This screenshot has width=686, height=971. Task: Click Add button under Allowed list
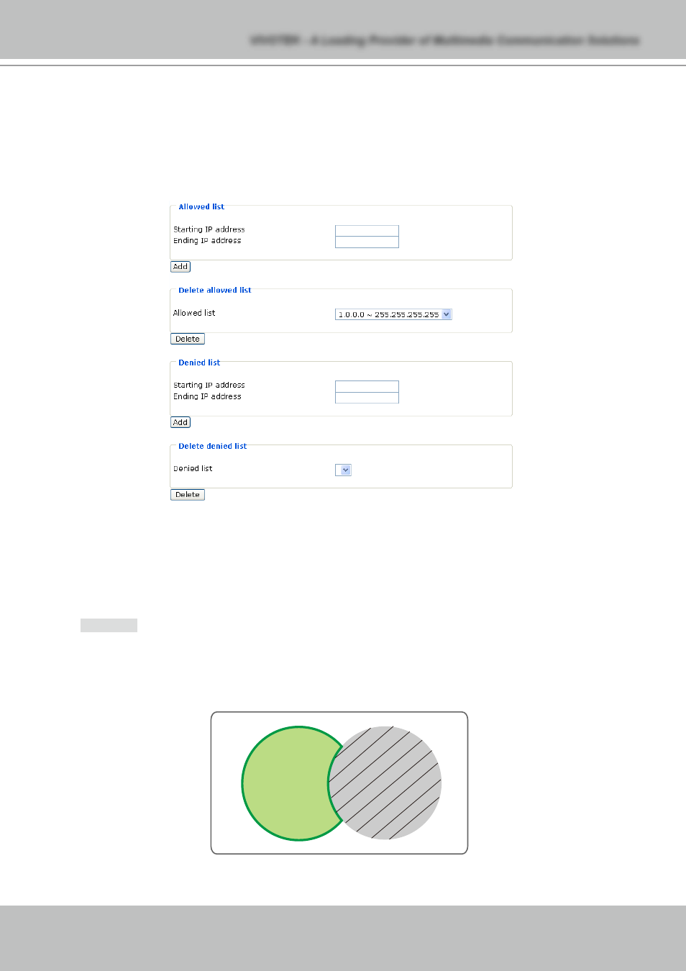pos(180,267)
